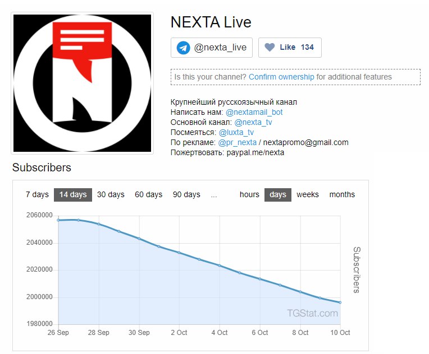Screen dimensions: 429x354
Task: Open the @nexta_live channel button
Action: pyautogui.click(x=212, y=48)
